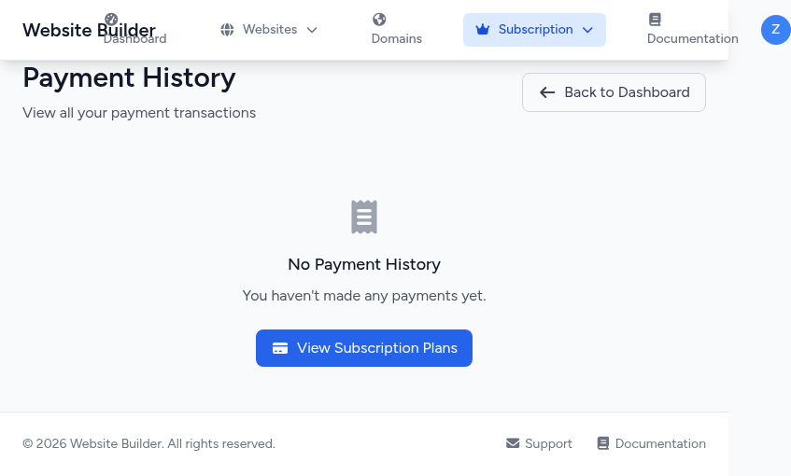Open the user avatar Z menu
Viewport: 791px width, 476px height.
click(x=775, y=30)
